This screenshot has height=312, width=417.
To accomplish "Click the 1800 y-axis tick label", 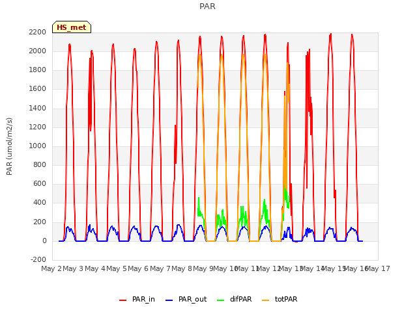I will pyautogui.click(x=38, y=70).
